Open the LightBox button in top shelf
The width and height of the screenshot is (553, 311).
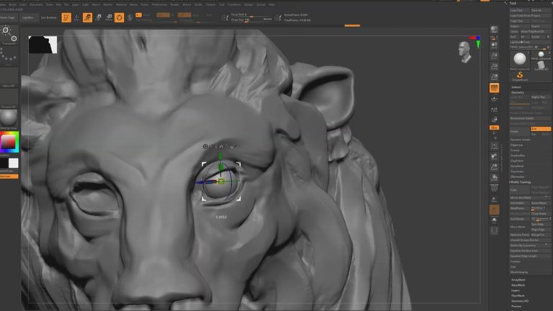pos(28,17)
